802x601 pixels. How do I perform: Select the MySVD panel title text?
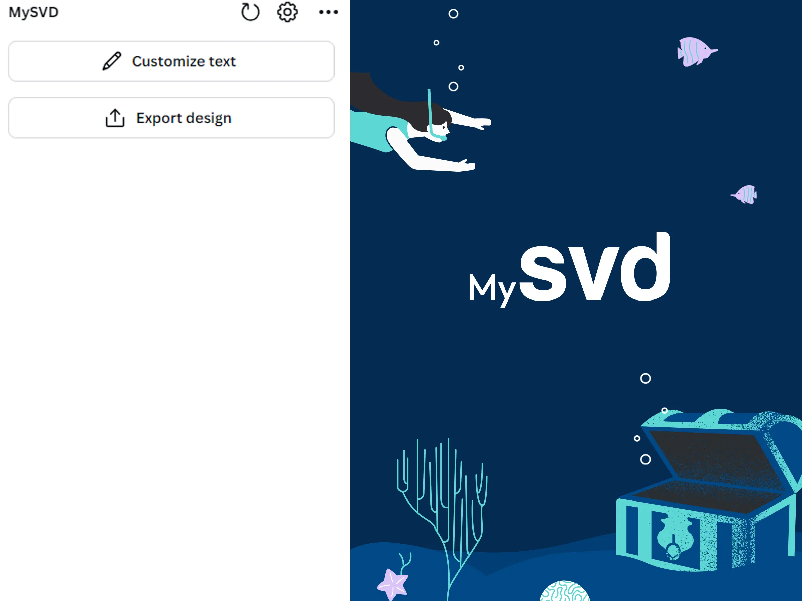point(34,12)
